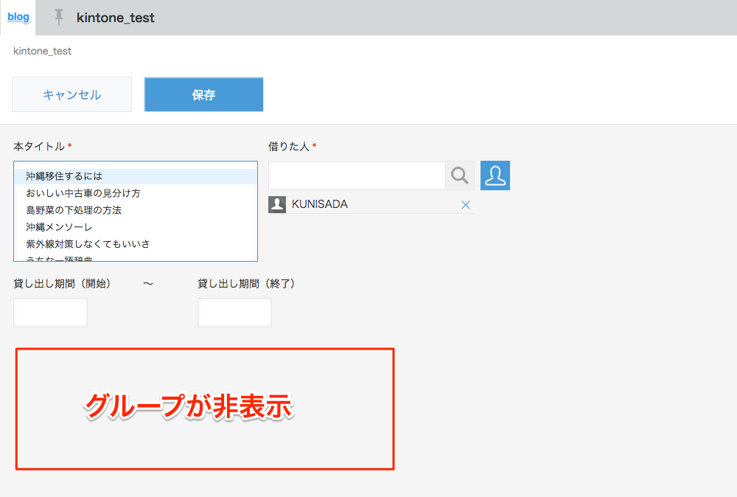Click the 保存 save button
Screen dimensions: 737x497
(x=203, y=94)
